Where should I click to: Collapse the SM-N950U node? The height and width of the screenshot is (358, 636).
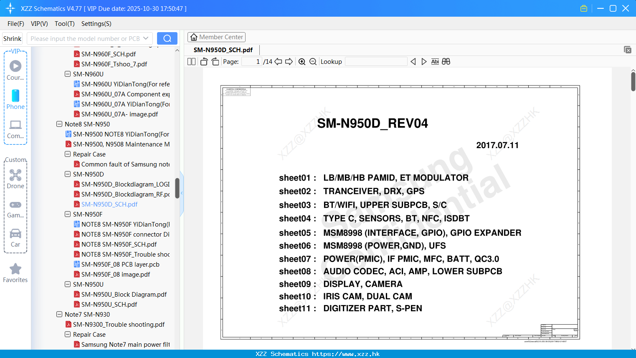tap(68, 284)
